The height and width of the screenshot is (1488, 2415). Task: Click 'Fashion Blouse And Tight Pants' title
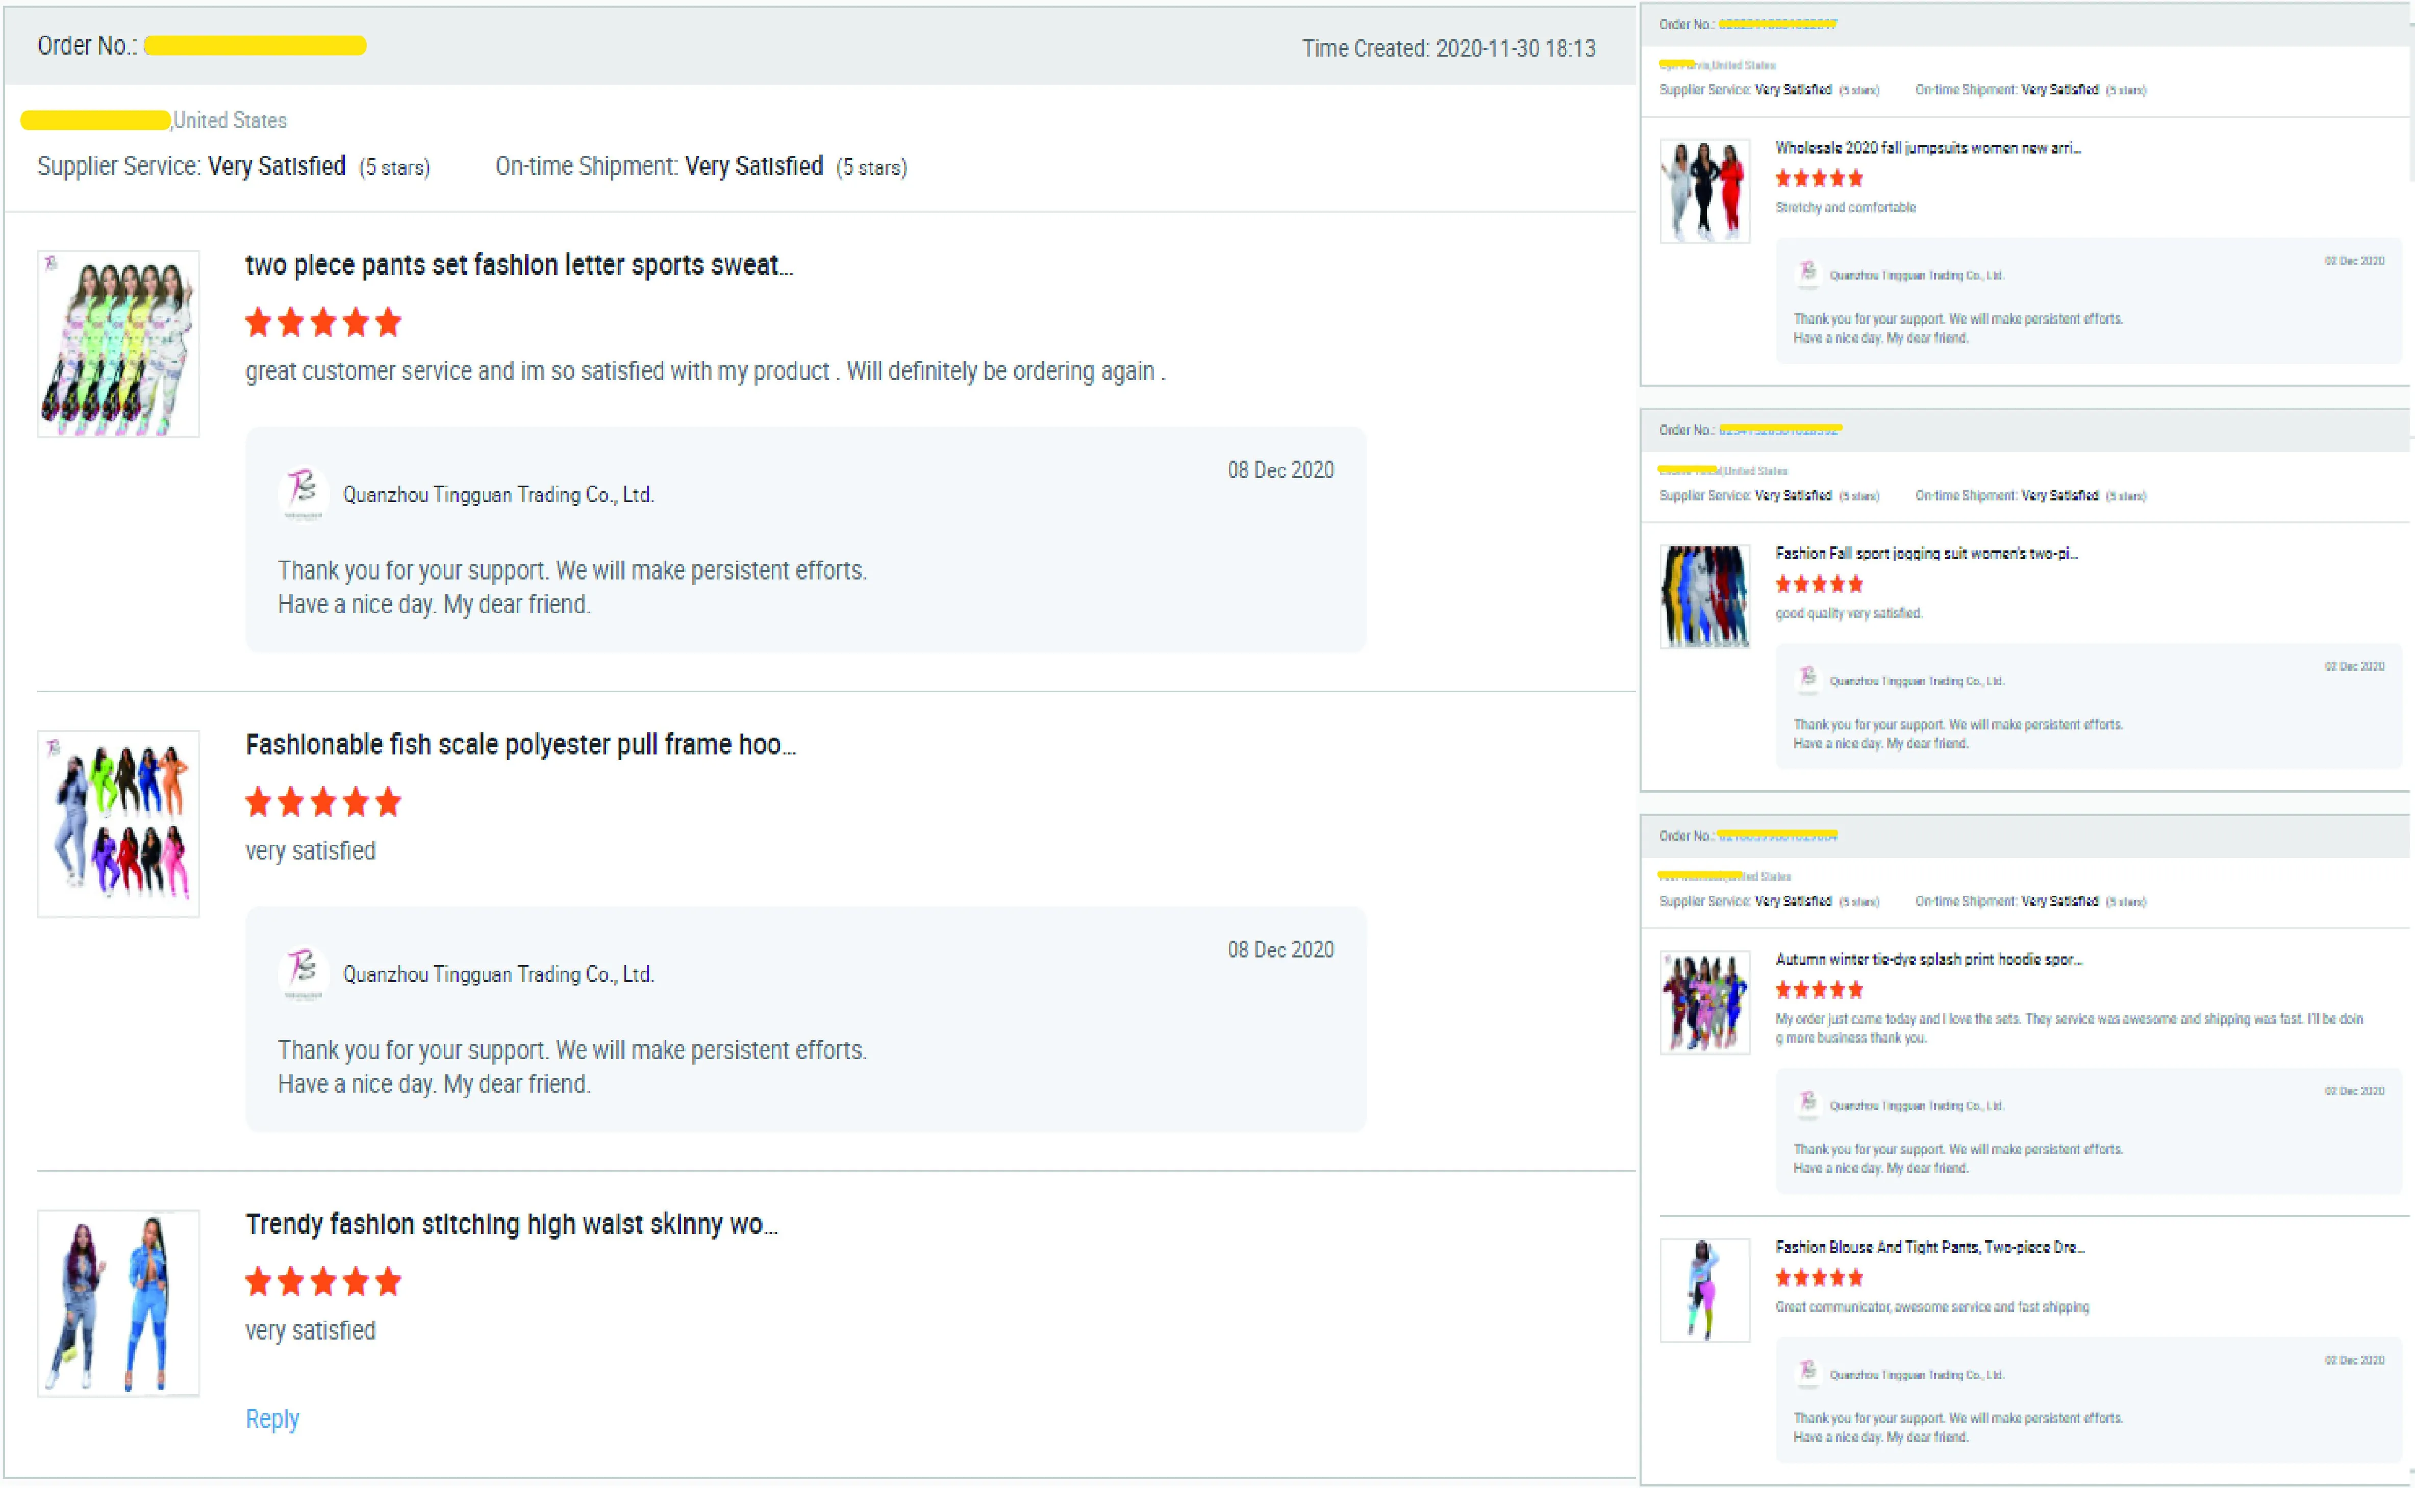(1929, 1247)
